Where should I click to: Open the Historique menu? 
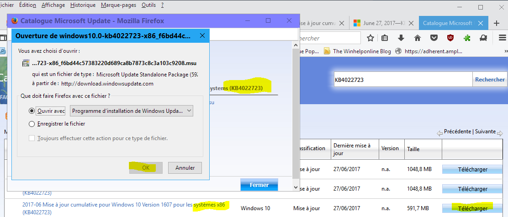(83, 5)
